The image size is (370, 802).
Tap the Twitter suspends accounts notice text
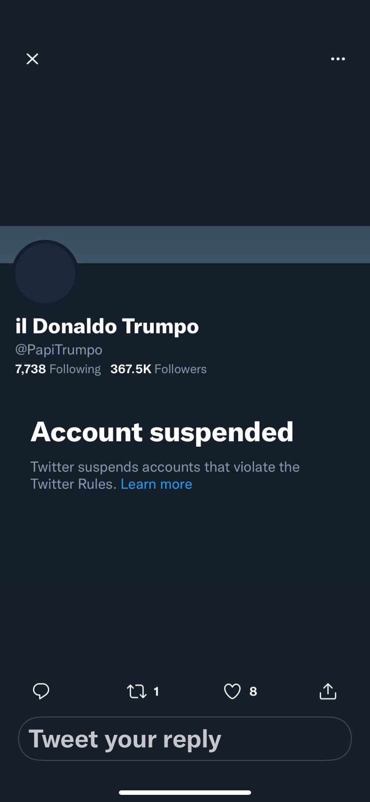tap(165, 467)
